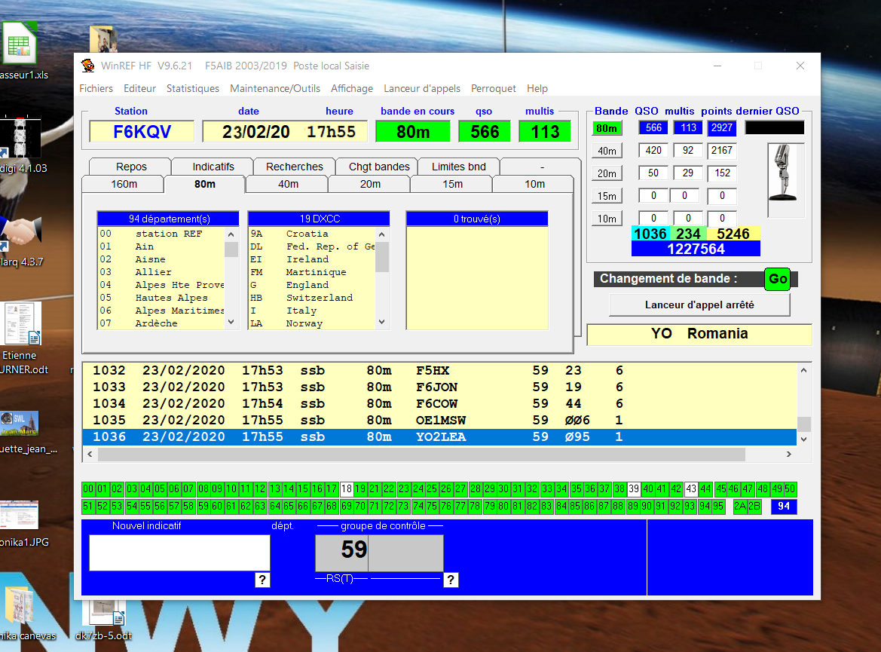Toggle department 39 box in grid
Image resolution: width=881 pixels, height=652 pixels.
634,489
